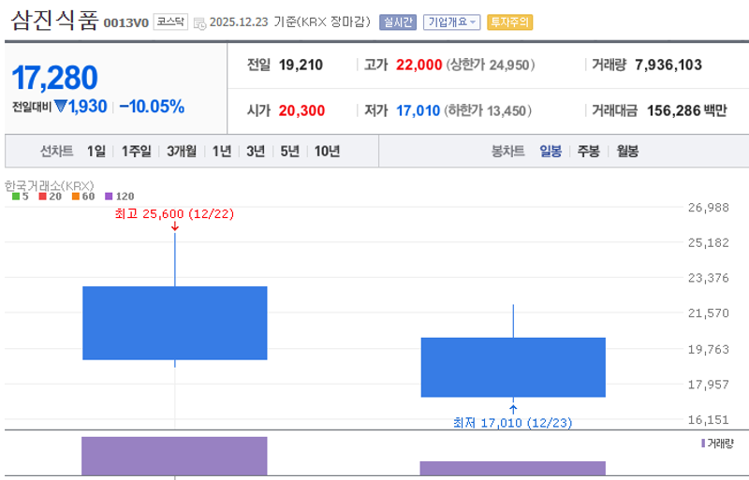
Task: Click the 16,151 y-axis price label
Action: [x=709, y=420]
